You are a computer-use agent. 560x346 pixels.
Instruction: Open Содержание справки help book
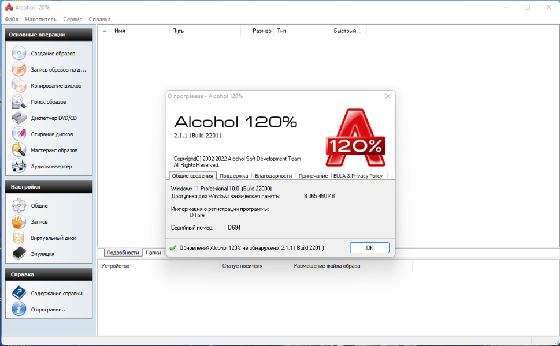point(18,293)
